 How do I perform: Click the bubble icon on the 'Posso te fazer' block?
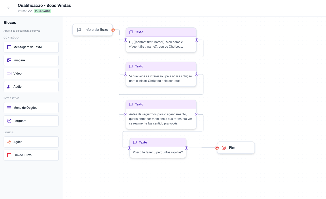click(135, 142)
